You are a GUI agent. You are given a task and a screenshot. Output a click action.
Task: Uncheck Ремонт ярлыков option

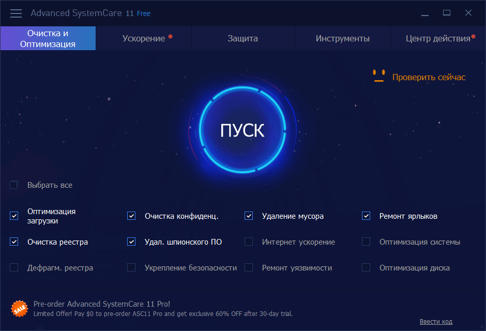[x=366, y=216]
